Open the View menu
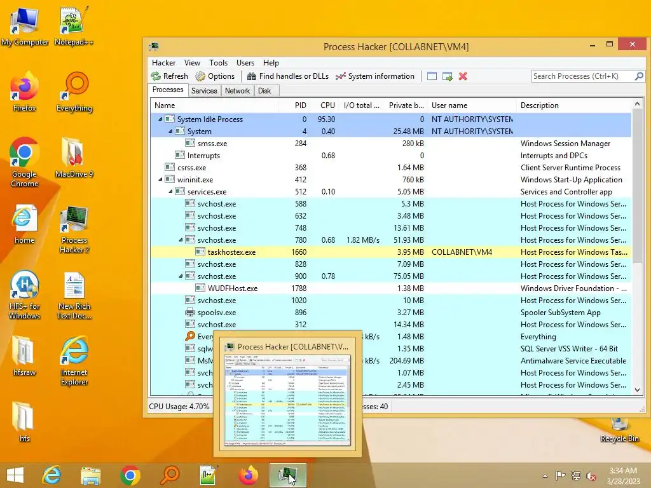The width and height of the screenshot is (651, 488). [x=192, y=63]
